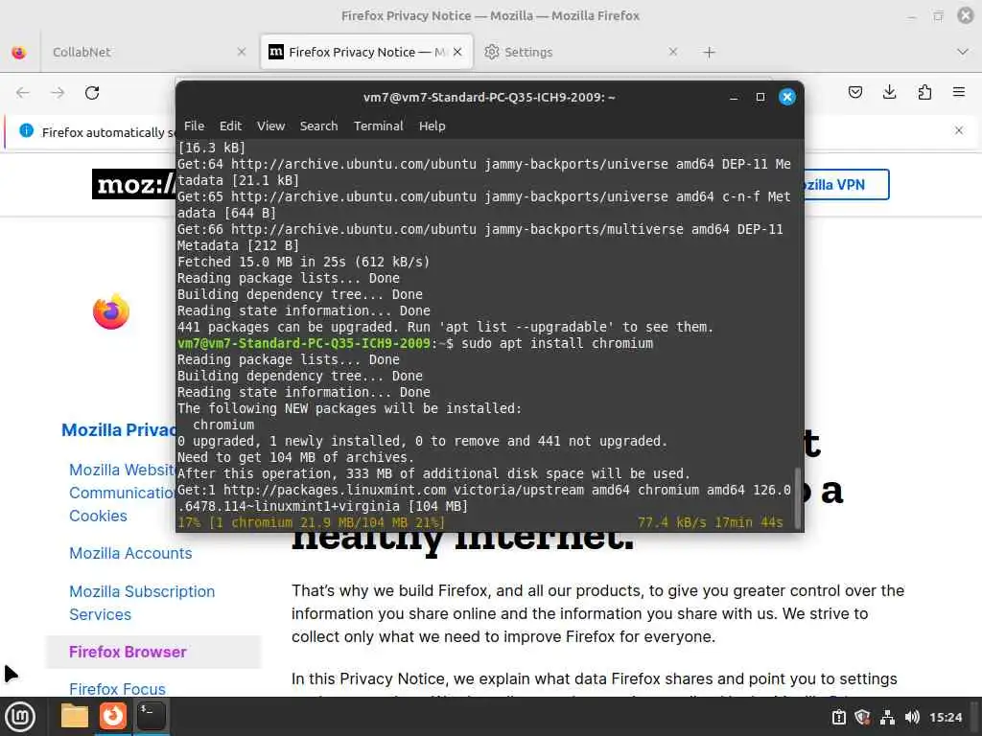Open the terminal Search menu
This screenshot has width=982, height=736.
[318, 126]
